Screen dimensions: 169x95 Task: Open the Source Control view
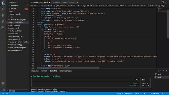coord(3,15)
